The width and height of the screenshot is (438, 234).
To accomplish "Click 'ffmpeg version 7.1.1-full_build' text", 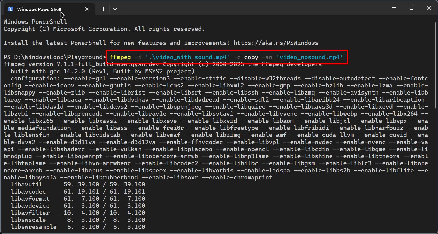I will pyautogui.click(x=58, y=64).
